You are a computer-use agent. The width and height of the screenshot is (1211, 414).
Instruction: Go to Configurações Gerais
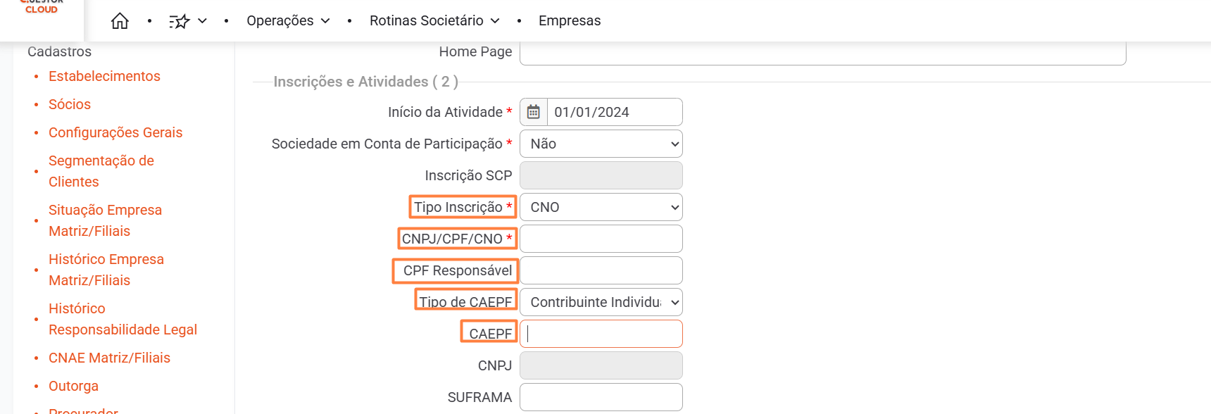coord(115,132)
